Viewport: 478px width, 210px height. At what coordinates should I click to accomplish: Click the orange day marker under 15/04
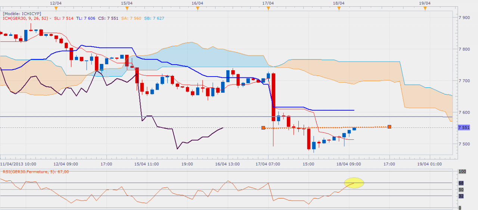tap(127, 8)
